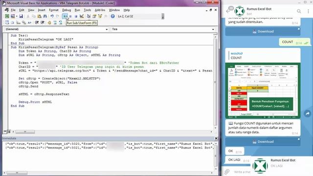Close the Immediate window pane
Viewport: 313px width, 176px height.
click(216, 138)
